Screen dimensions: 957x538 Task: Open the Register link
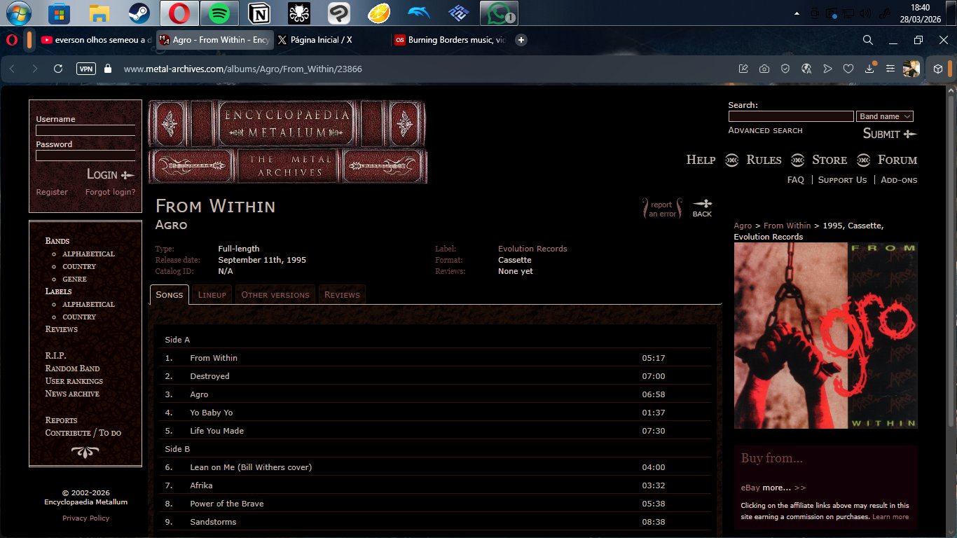point(52,192)
